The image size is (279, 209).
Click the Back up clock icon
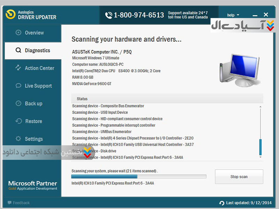click(x=18, y=103)
